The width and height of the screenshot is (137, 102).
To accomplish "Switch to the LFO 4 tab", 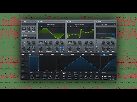I will click(x=92, y=54).
